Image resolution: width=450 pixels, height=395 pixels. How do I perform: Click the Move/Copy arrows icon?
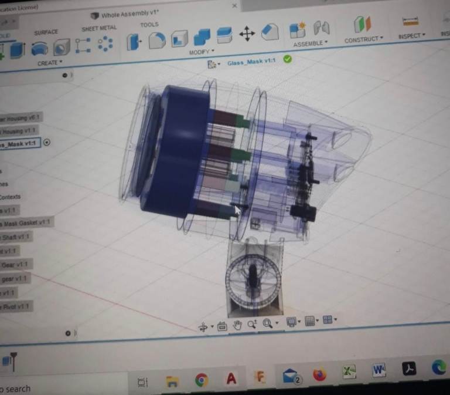(247, 34)
